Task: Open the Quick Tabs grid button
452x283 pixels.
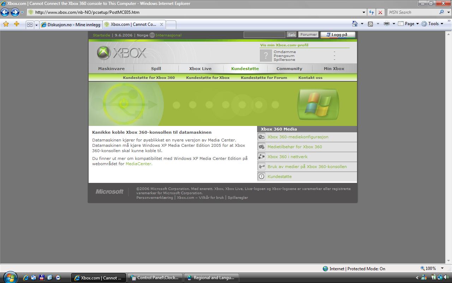Action: coord(30,24)
